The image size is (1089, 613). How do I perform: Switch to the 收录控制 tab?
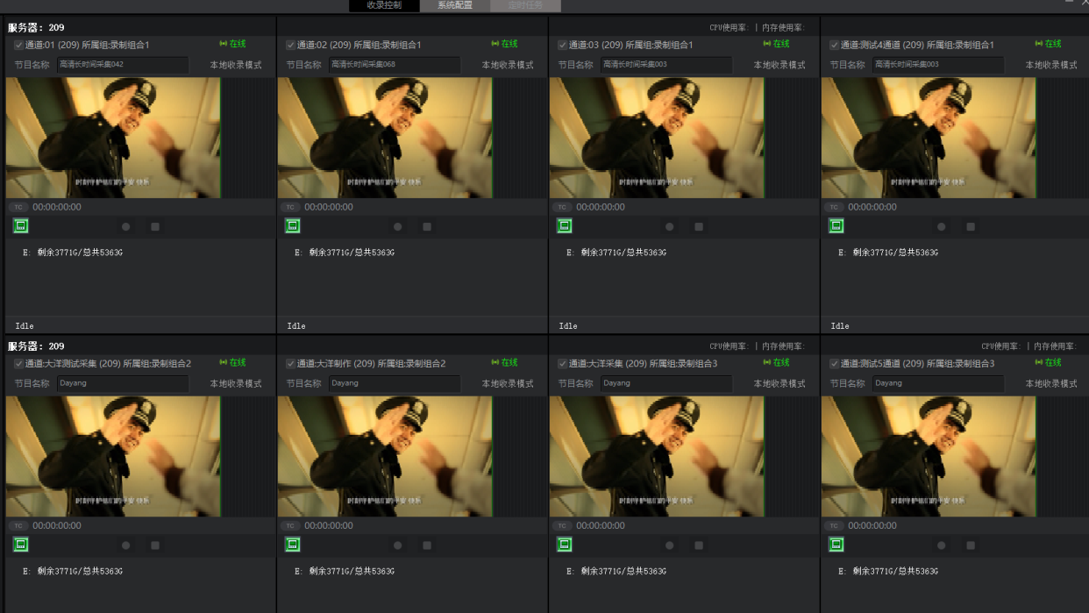coord(384,5)
